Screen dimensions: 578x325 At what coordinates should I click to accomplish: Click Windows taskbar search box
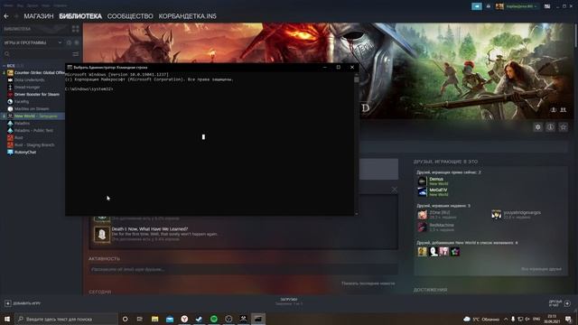pos(66,319)
